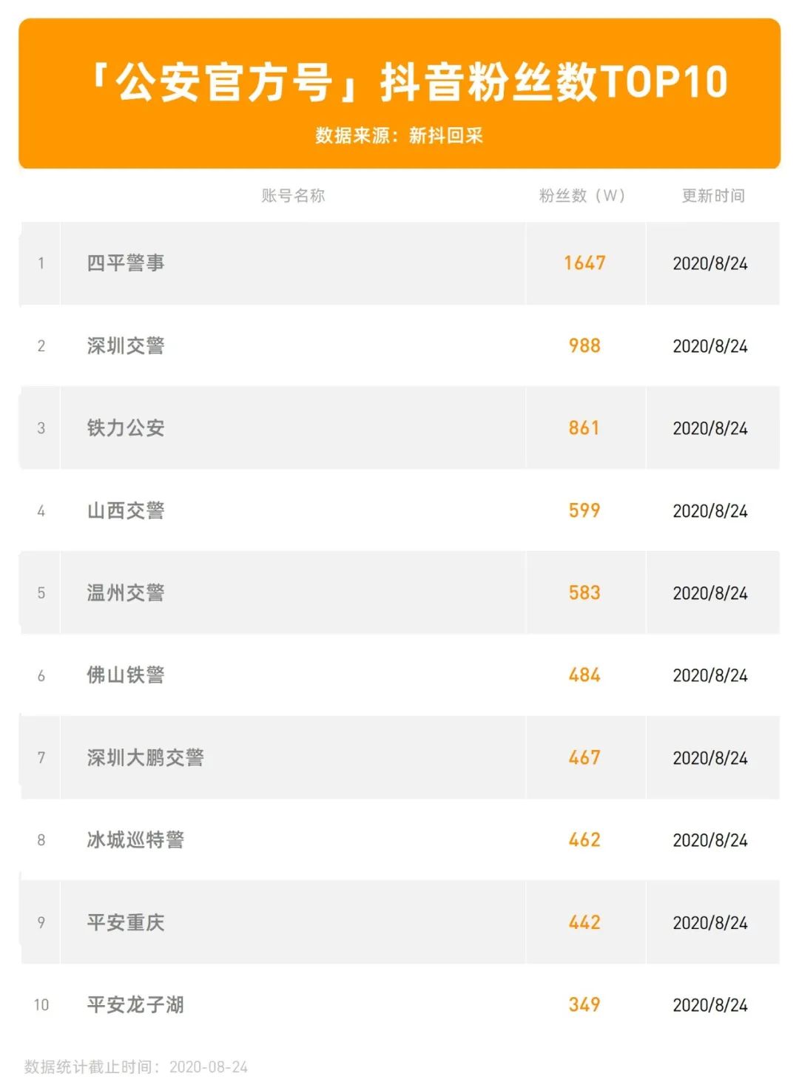Click the 1647 follower count value
The image size is (799, 1085).
coord(584,263)
